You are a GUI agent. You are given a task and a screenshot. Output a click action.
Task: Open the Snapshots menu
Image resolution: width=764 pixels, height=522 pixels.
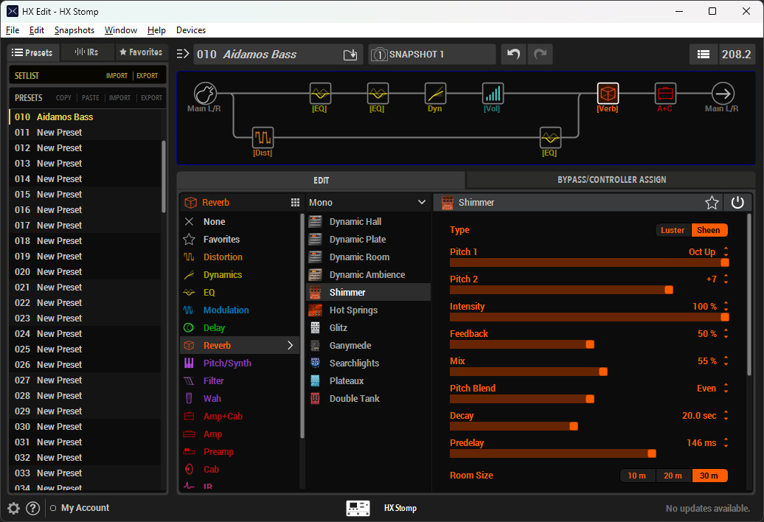pyautogui.click(x=74, y=30)
